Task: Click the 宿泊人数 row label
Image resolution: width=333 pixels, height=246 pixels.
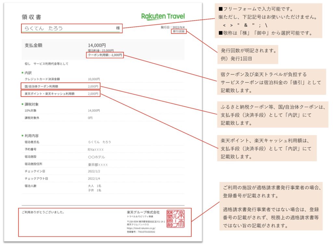Action: (x=30, y=186)
